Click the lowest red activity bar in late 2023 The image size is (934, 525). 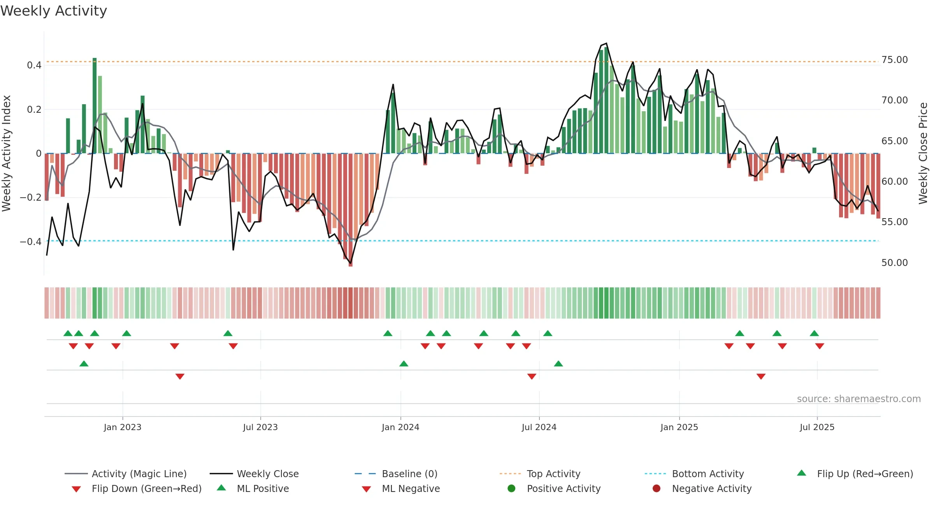351,210
